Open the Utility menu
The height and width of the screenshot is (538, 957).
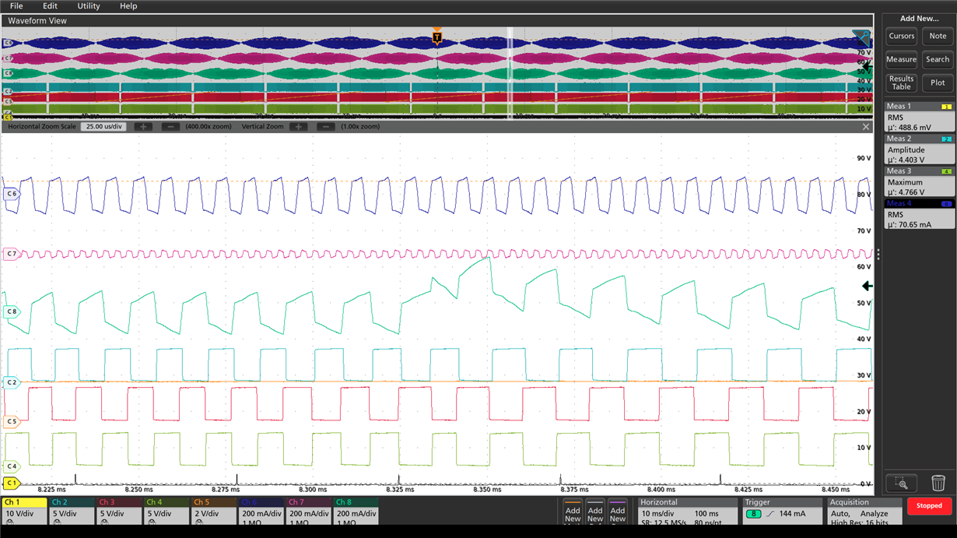coord(87,6)
